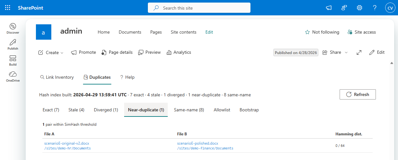Image resolution: width=398 pixels, height=160 pixels.
Task: Open Build in the left rail
Action: (13, 60)
